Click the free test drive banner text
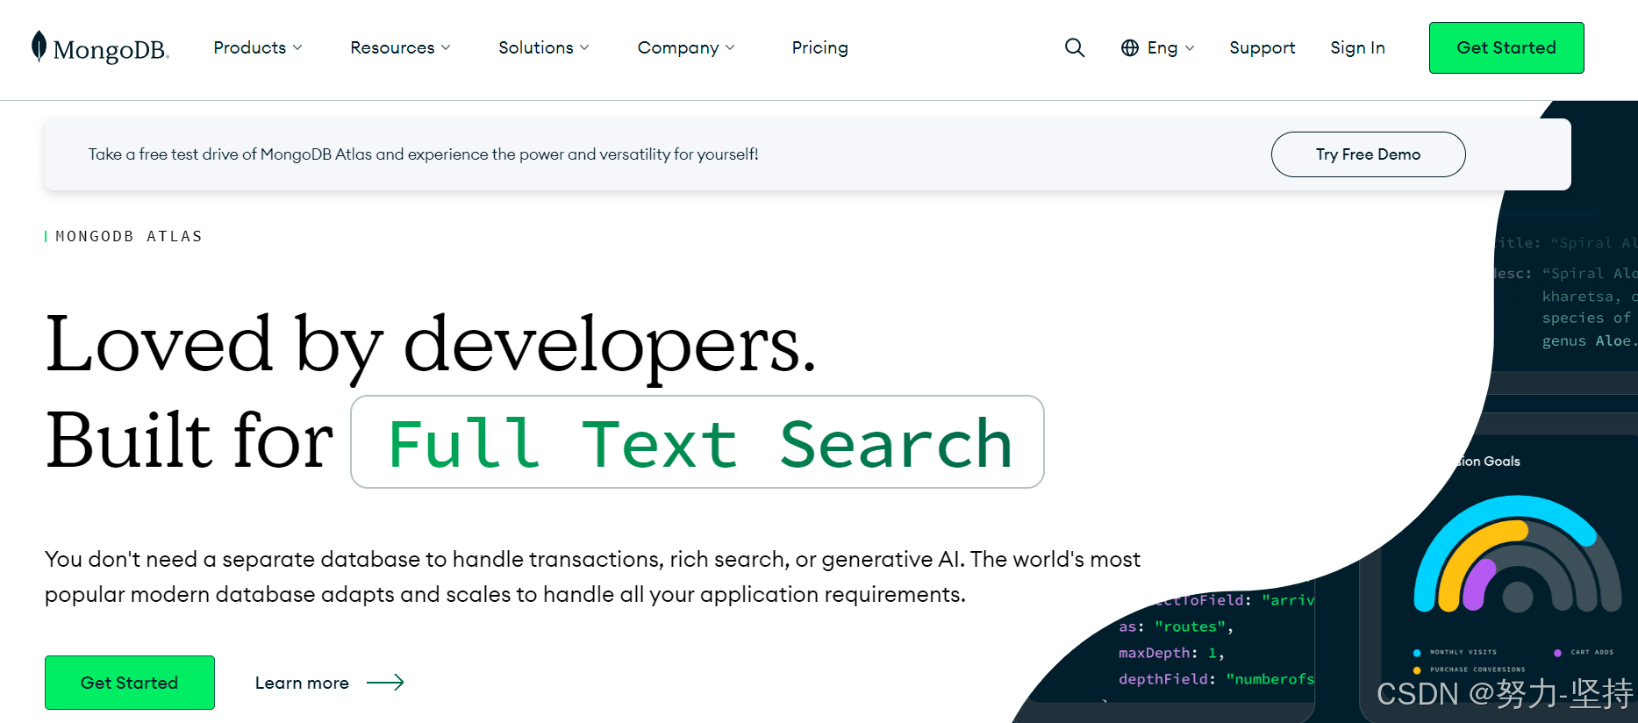 click(423, 154)
